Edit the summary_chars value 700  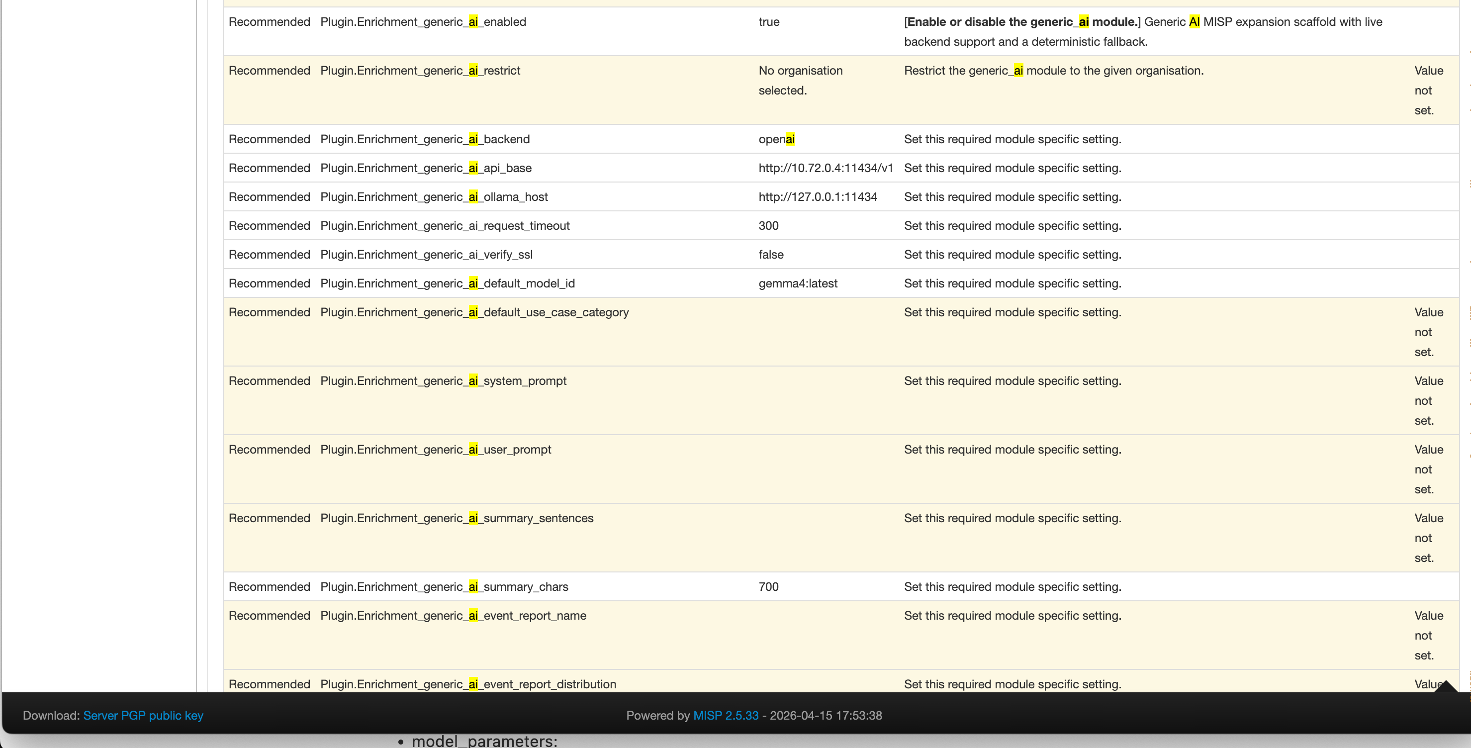tap(768, 587)
